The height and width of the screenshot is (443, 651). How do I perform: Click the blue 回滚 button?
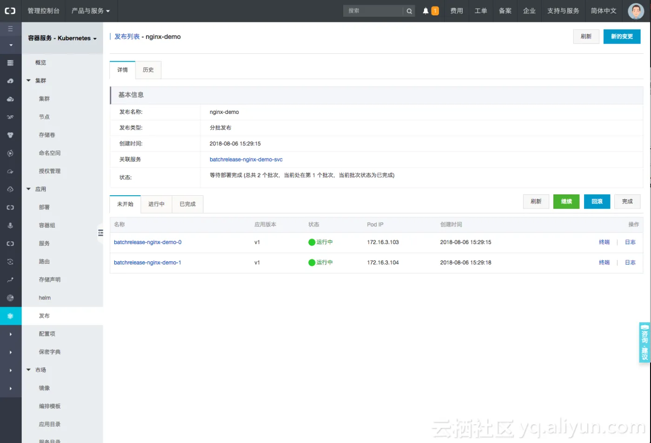[x=597, y=201]
